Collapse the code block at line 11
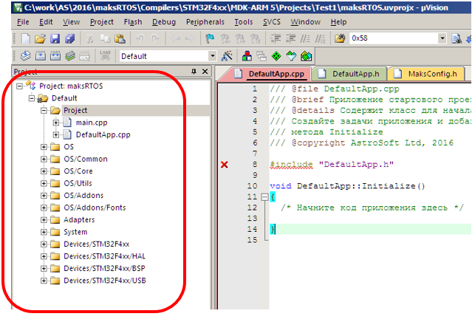475x322 pixels. pos(264,197)
